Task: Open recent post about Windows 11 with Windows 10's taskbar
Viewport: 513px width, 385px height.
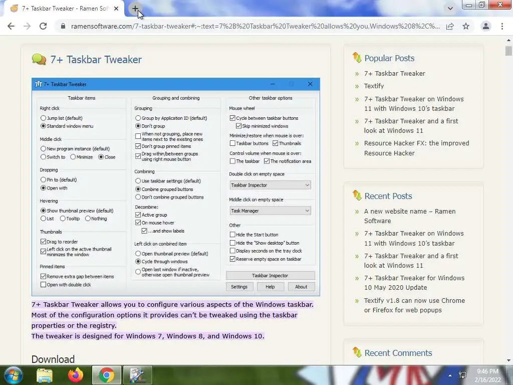Action: 414,238
